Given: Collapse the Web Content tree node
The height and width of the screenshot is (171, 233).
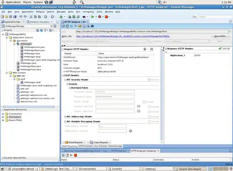Looking at the screenshot, I should click(x=6, y=73).
